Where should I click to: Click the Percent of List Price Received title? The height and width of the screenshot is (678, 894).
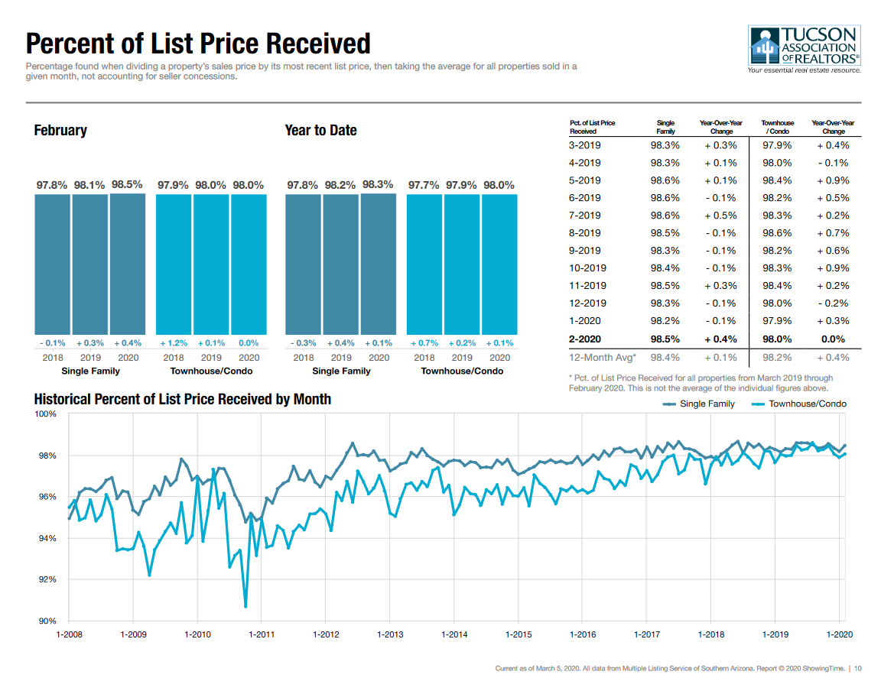coord(198,43)
